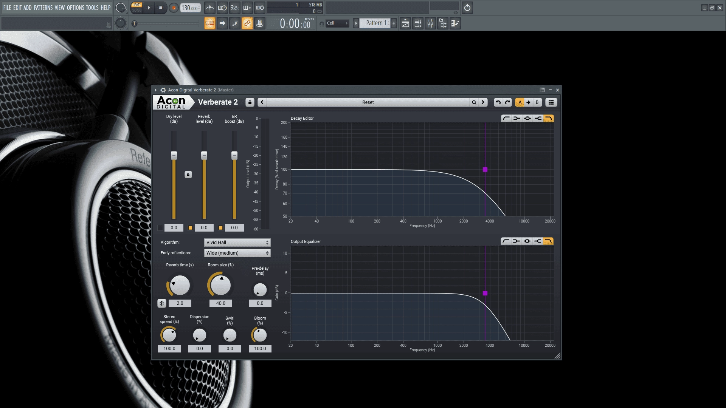Click the snowflake freeze button near Reverb time
Screen dimensions: 726x408
(162, 303)
